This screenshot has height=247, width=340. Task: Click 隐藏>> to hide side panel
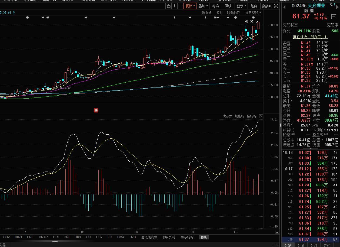click(266, 6)
